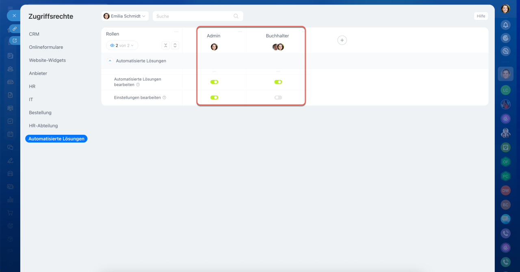Focus the Suche search field

click(198, 16)
